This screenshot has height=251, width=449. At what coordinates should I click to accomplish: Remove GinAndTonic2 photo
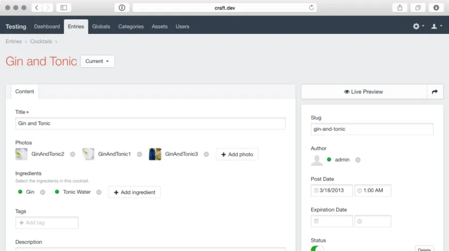[73, 155]
